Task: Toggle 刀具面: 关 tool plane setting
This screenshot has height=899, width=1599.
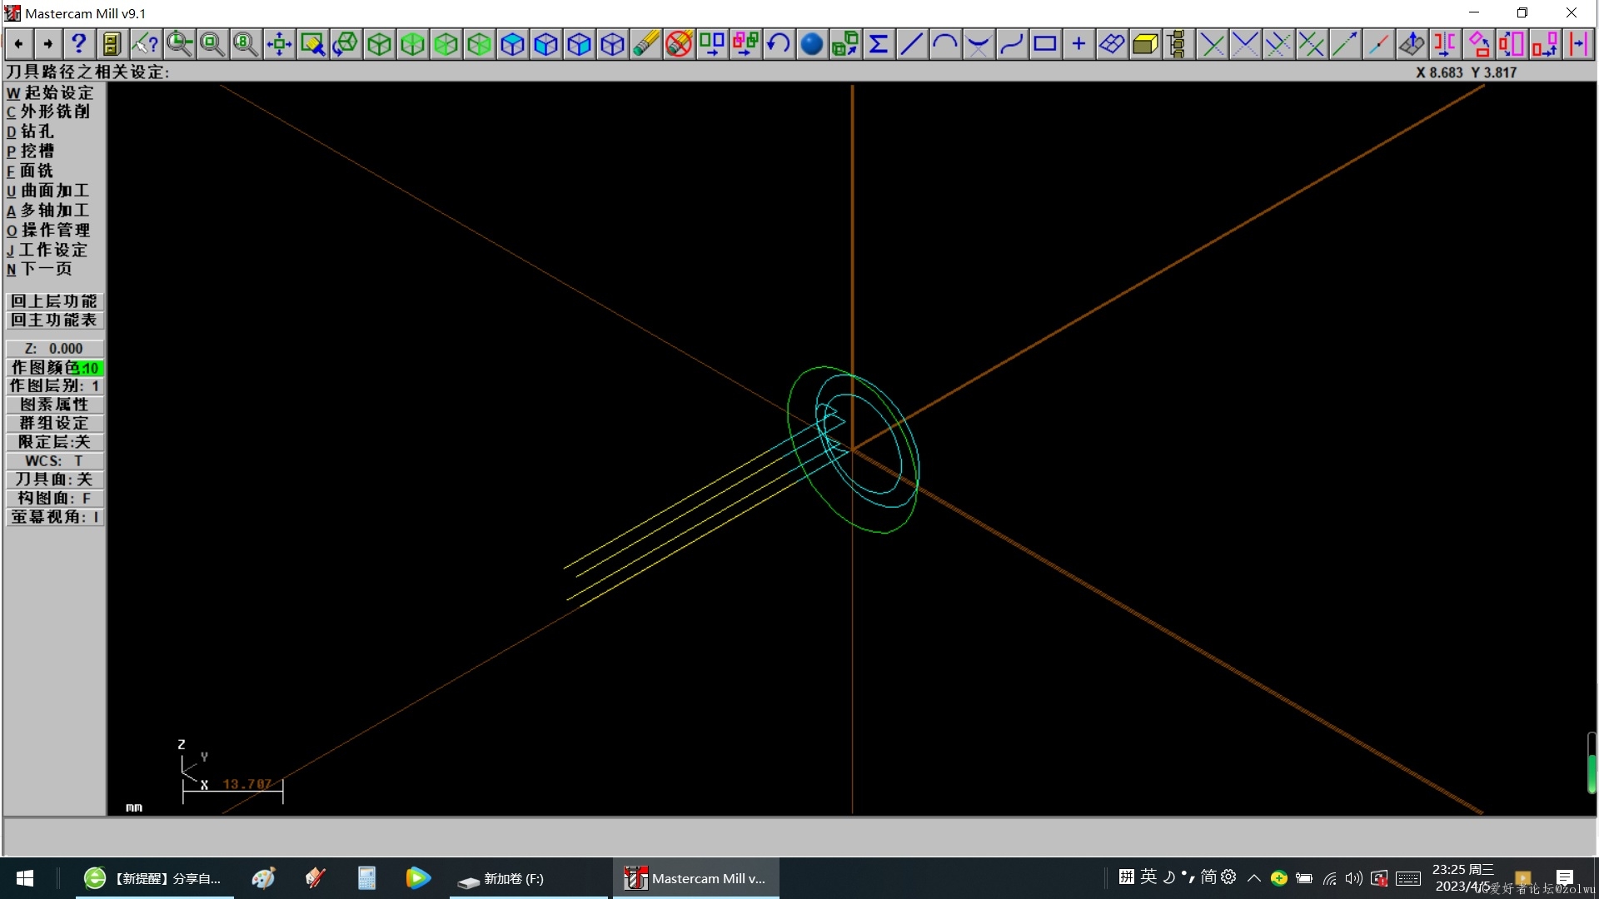Action: pos(55,479)
